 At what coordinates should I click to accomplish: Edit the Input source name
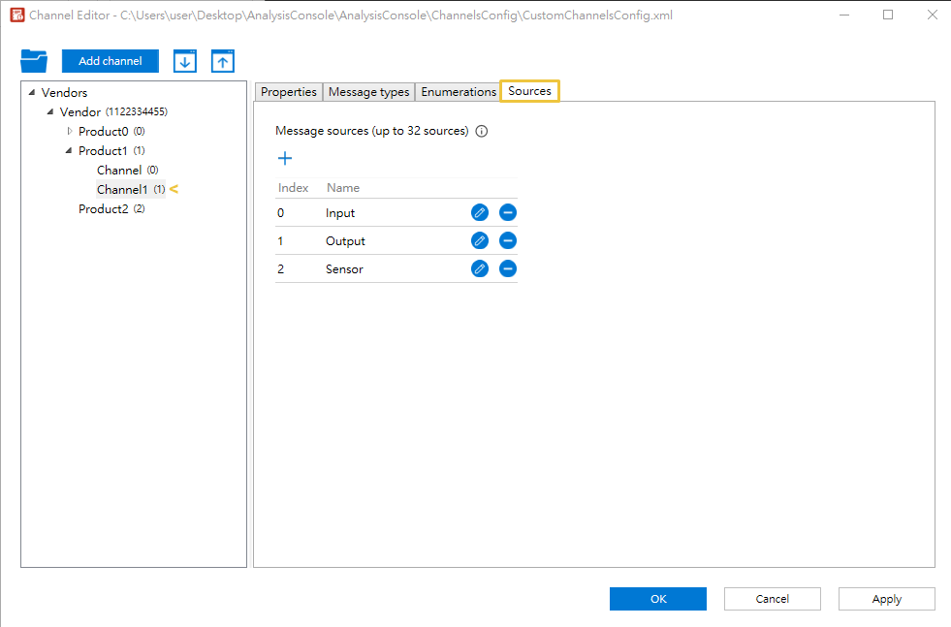coord(480,213)
